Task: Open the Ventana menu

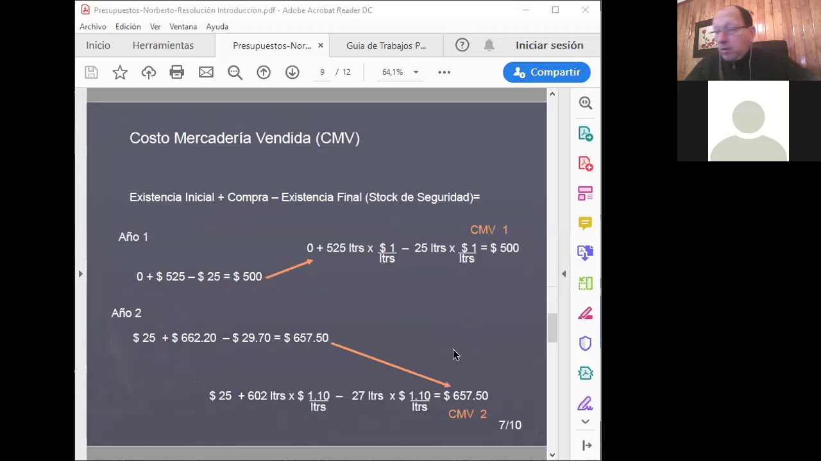Action: pos(183,26)
